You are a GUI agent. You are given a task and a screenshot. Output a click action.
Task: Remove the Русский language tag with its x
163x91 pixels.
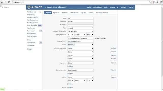[x=74, y=44]
